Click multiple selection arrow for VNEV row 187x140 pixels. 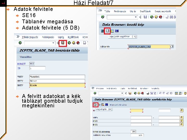(182, 117)
